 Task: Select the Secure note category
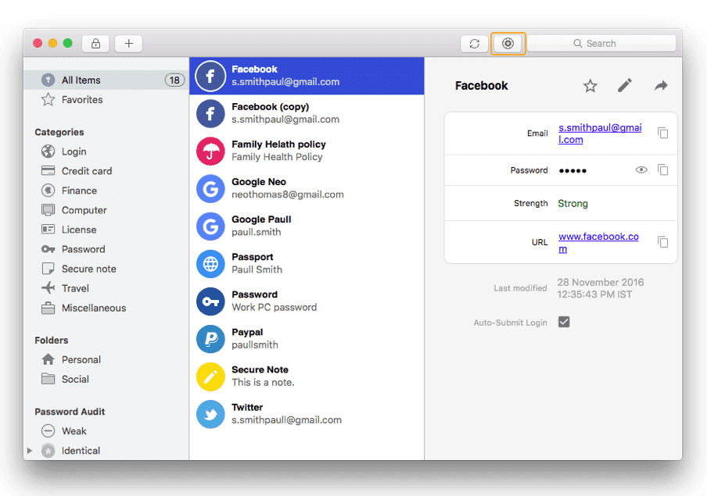[106, 269]
